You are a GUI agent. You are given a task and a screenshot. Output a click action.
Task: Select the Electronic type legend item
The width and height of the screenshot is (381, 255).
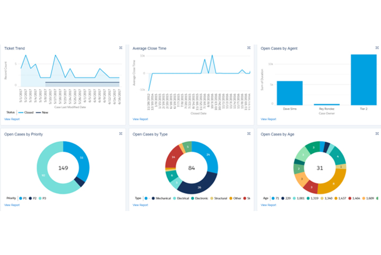(200, 198)
